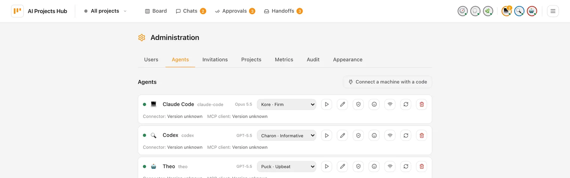Click the Claude Code agent name

point(178,104)
